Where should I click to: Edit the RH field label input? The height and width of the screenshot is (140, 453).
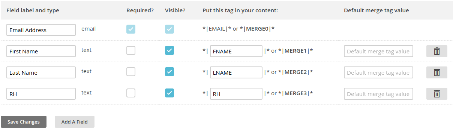[x=41, y=94]
